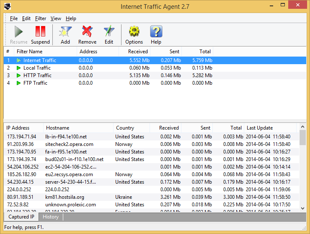310x234 pixels.
Task: Click the application icon in the title bar
Action: (8, 6)
